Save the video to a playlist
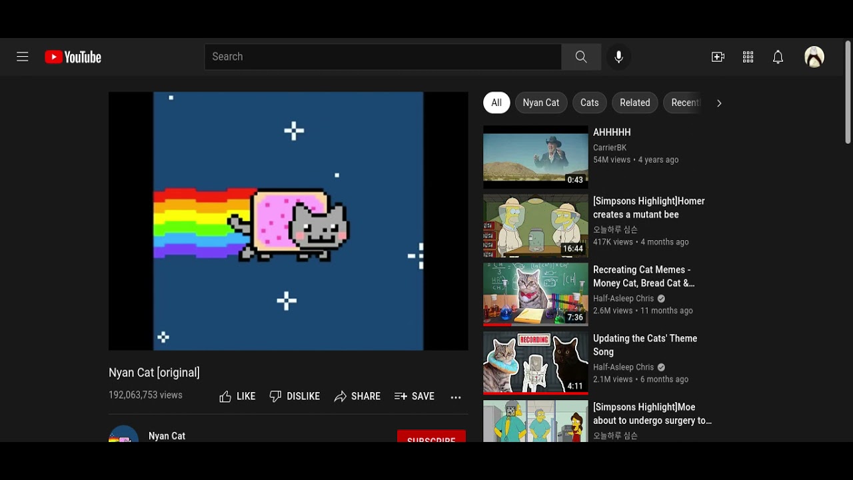Image resolution: width=853 pixels, height=480 pixels. tap(415, 396)
